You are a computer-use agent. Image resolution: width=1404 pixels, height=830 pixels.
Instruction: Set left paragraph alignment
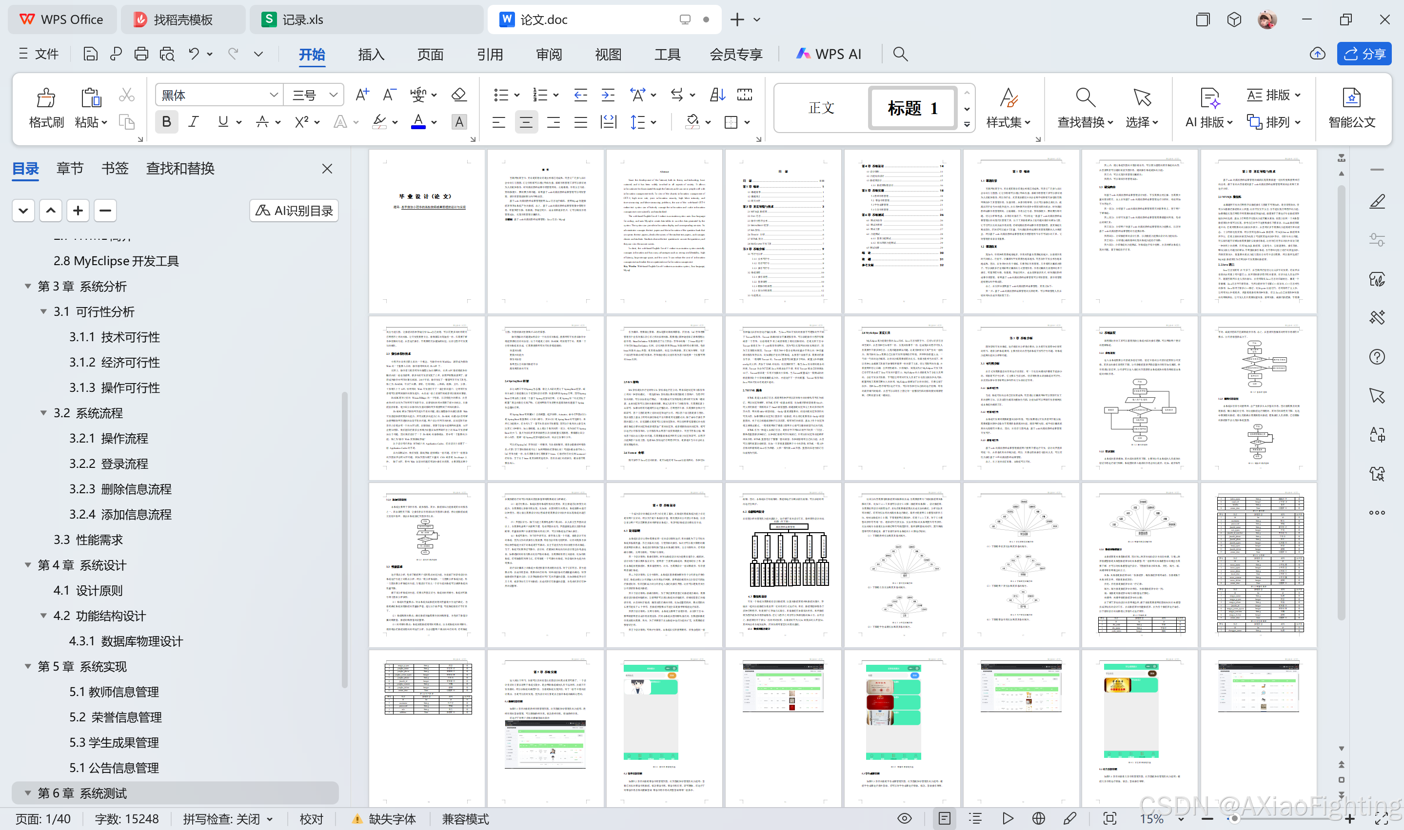click(498, 122)
